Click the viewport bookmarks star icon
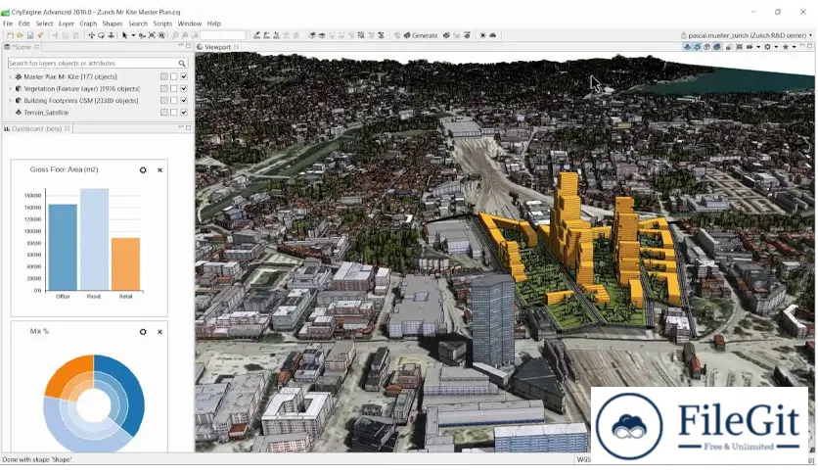Screen dimensions: 818x474 [x=786, y=47]
